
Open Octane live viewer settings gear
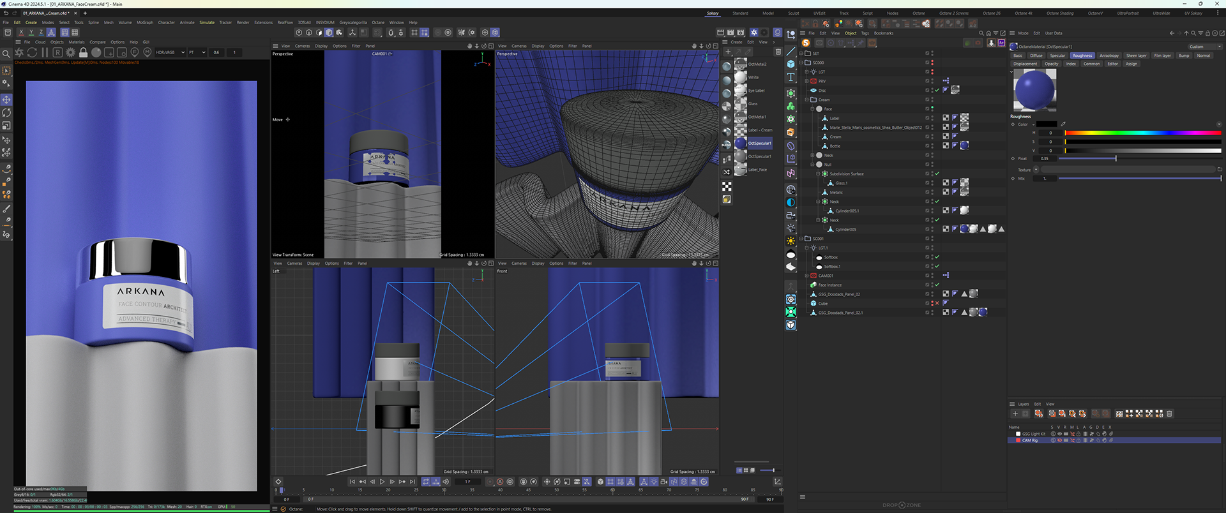point(70,52)
